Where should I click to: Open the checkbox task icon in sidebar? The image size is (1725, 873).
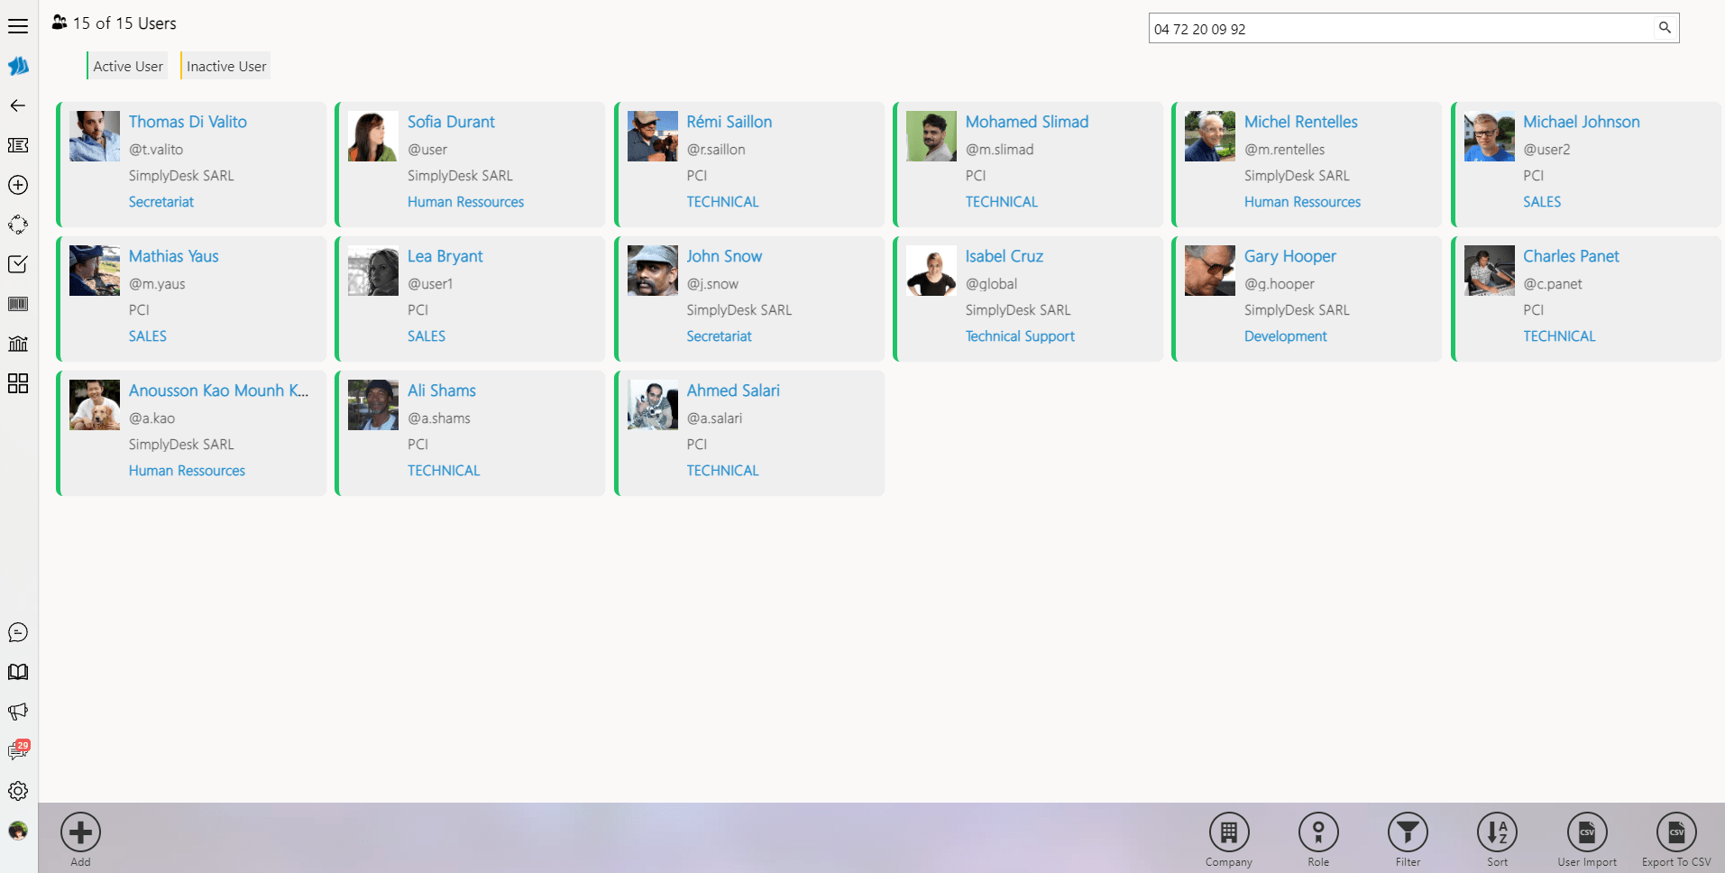pyautogui.click(x=18, y=264)
